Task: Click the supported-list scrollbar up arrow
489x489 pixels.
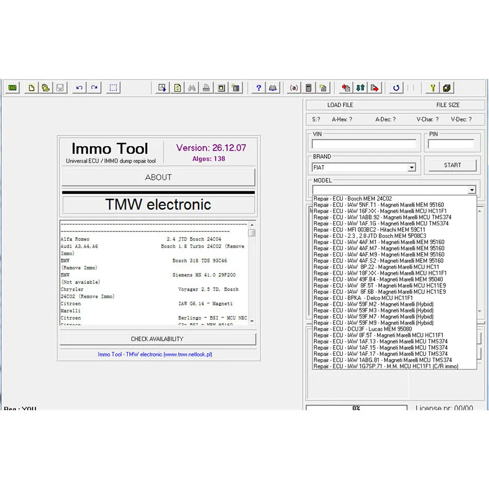Action: pyautogui.click(x=252, y=225)
